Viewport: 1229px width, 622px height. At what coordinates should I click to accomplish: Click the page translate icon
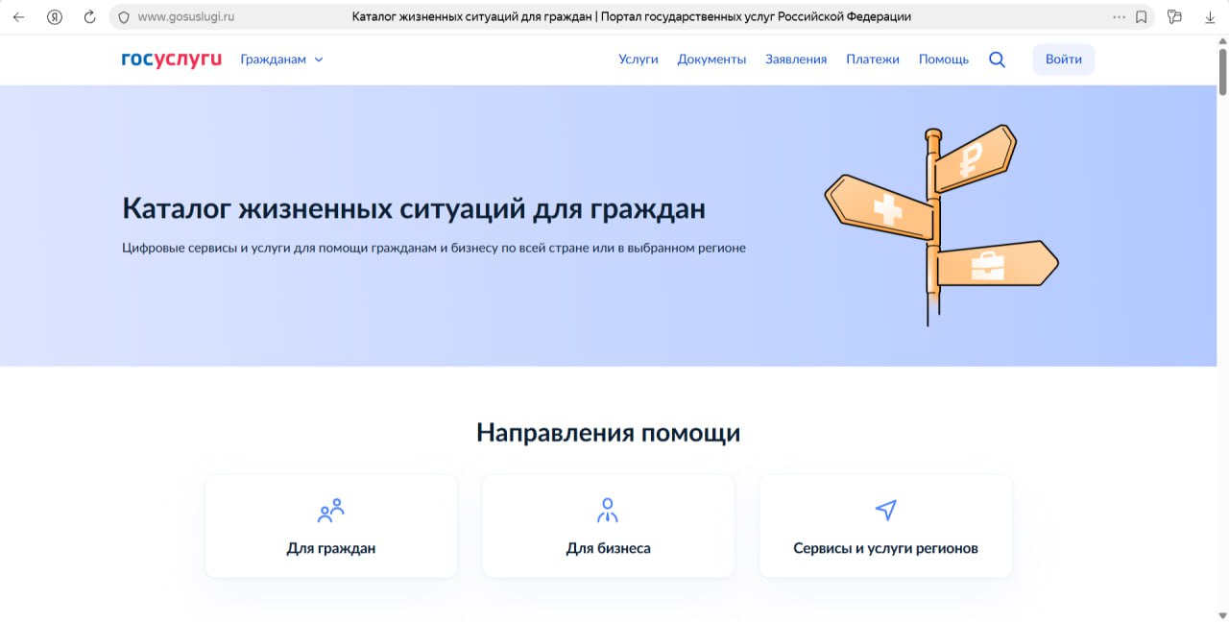(x=1174, y=17)
